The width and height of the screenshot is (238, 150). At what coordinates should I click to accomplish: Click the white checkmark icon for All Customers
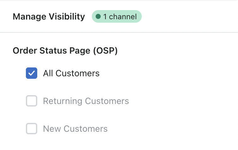(x=32, y=73)
